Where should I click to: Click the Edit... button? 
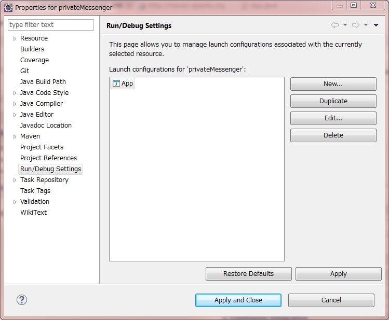point(333,118)
